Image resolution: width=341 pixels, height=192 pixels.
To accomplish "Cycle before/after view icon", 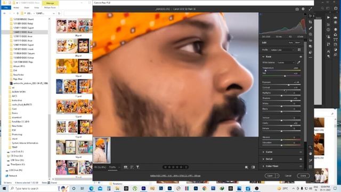I will (253, 167).
